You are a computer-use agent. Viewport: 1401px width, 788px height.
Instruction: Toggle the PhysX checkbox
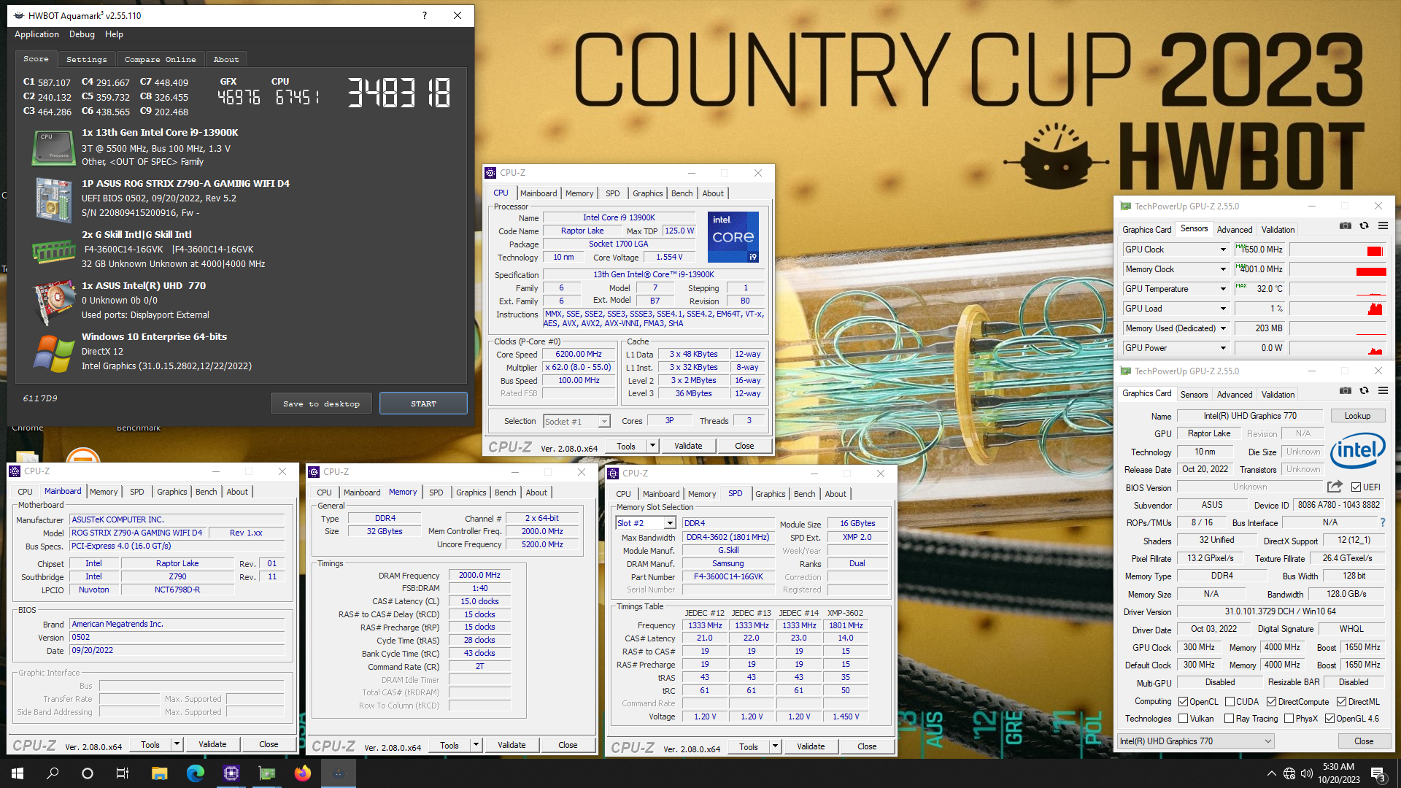pos(1289,719)
